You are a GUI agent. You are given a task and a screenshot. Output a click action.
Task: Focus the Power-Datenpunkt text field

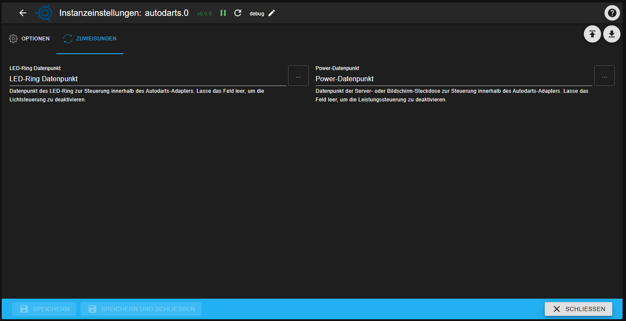(x=454, y=79)
